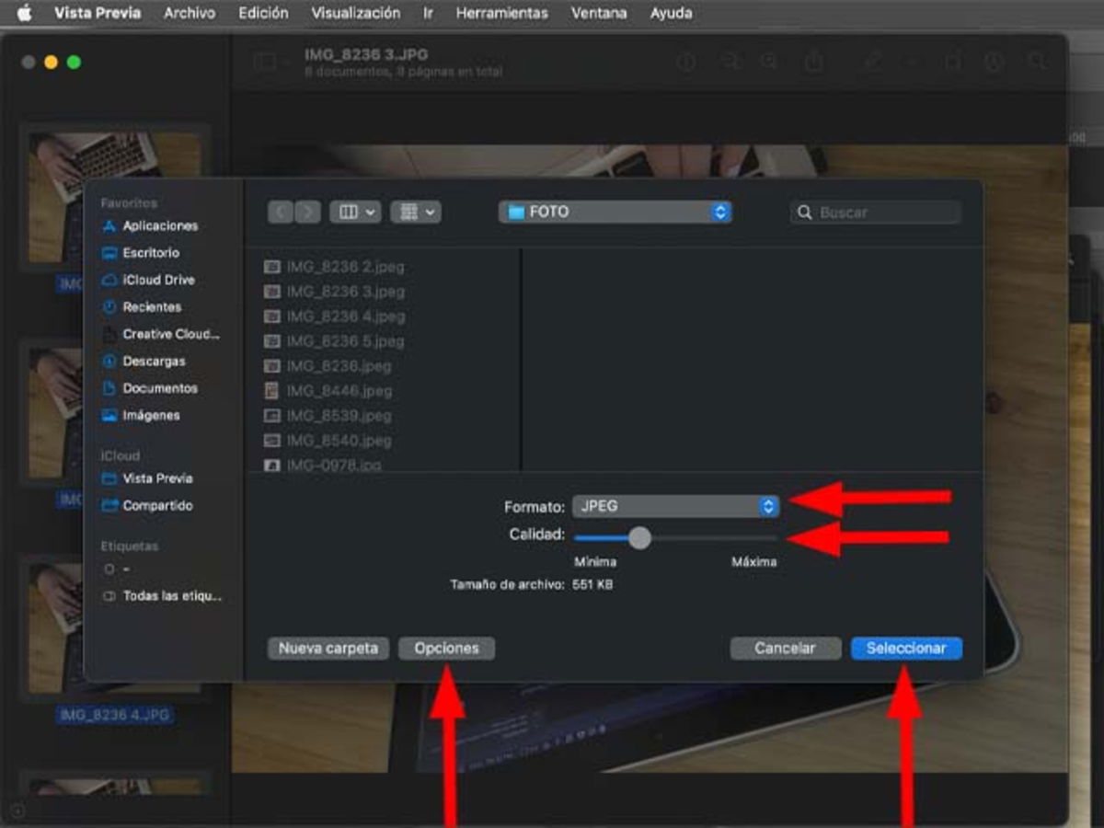Click the Nueva carpeta button
Viewport: 1104px width, 828px height.
tap(328, 649)
